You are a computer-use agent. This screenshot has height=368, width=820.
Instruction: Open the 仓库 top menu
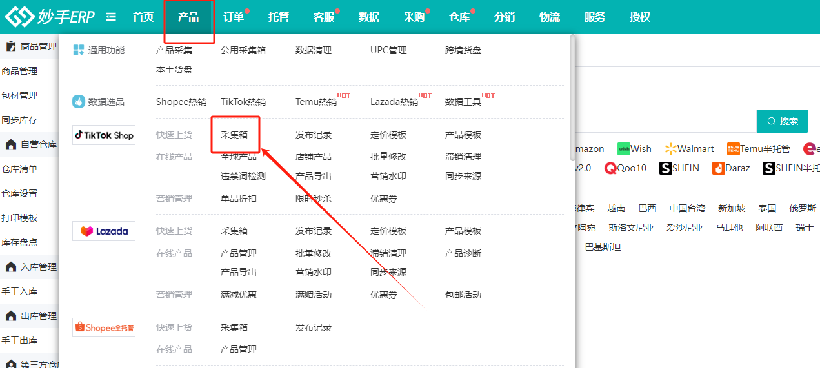click(459, 17)
